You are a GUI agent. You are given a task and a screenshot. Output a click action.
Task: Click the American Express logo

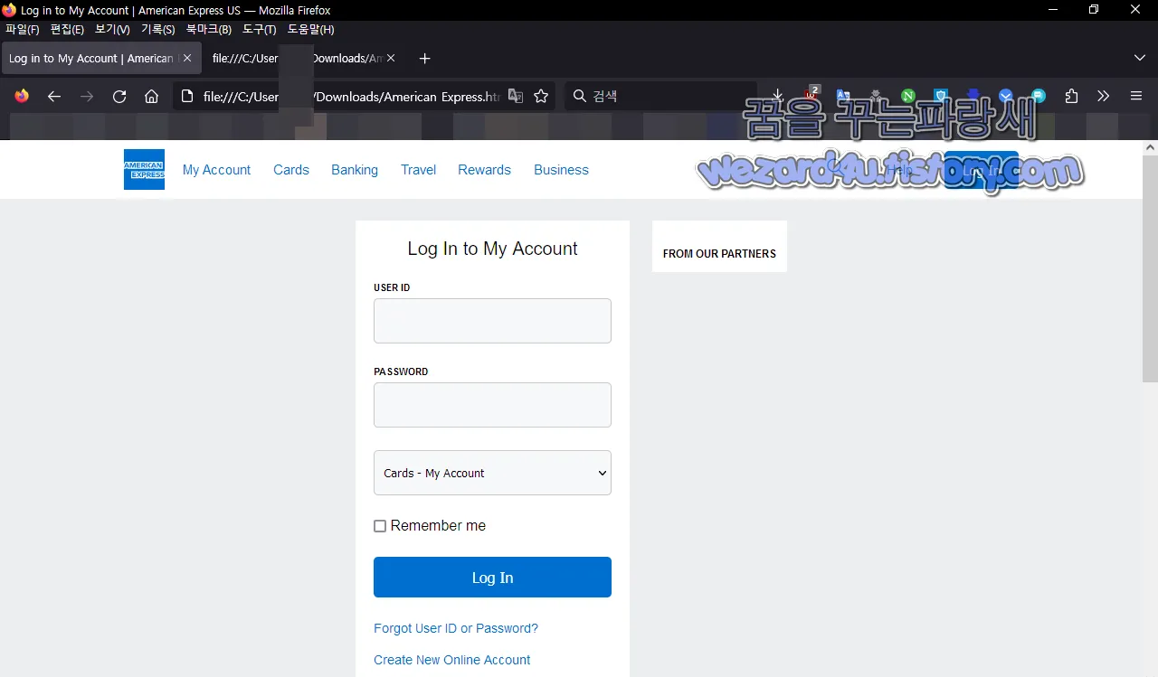144,169
